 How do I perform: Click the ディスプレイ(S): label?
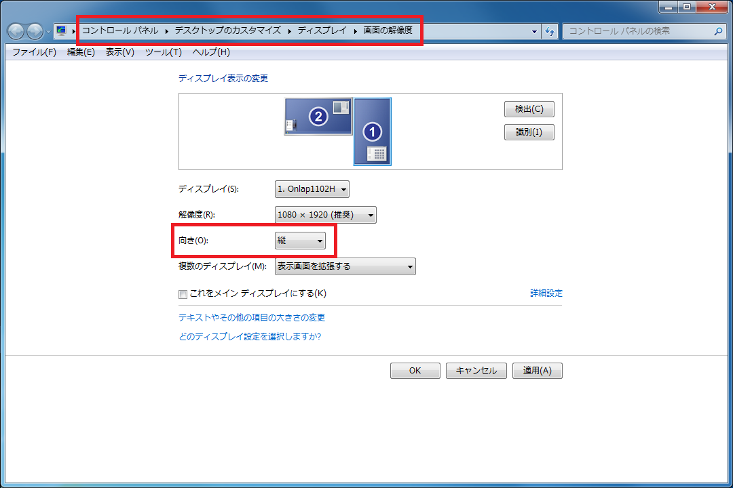tap(208, 189)
